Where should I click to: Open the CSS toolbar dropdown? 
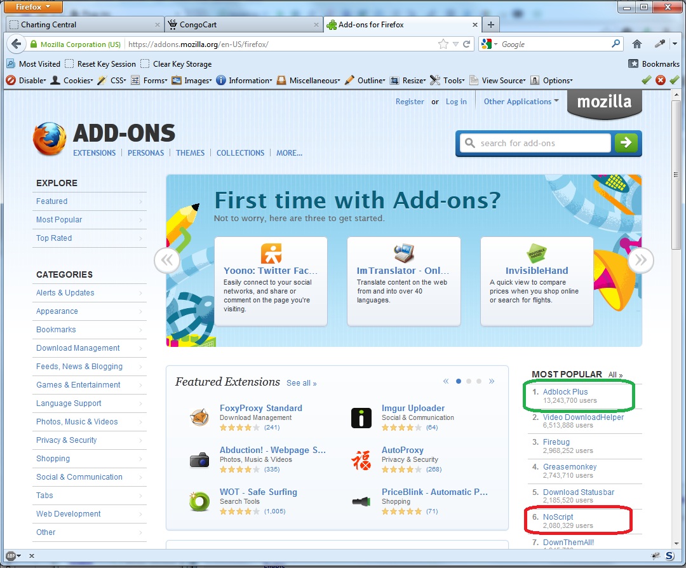(x=112, y=81)
